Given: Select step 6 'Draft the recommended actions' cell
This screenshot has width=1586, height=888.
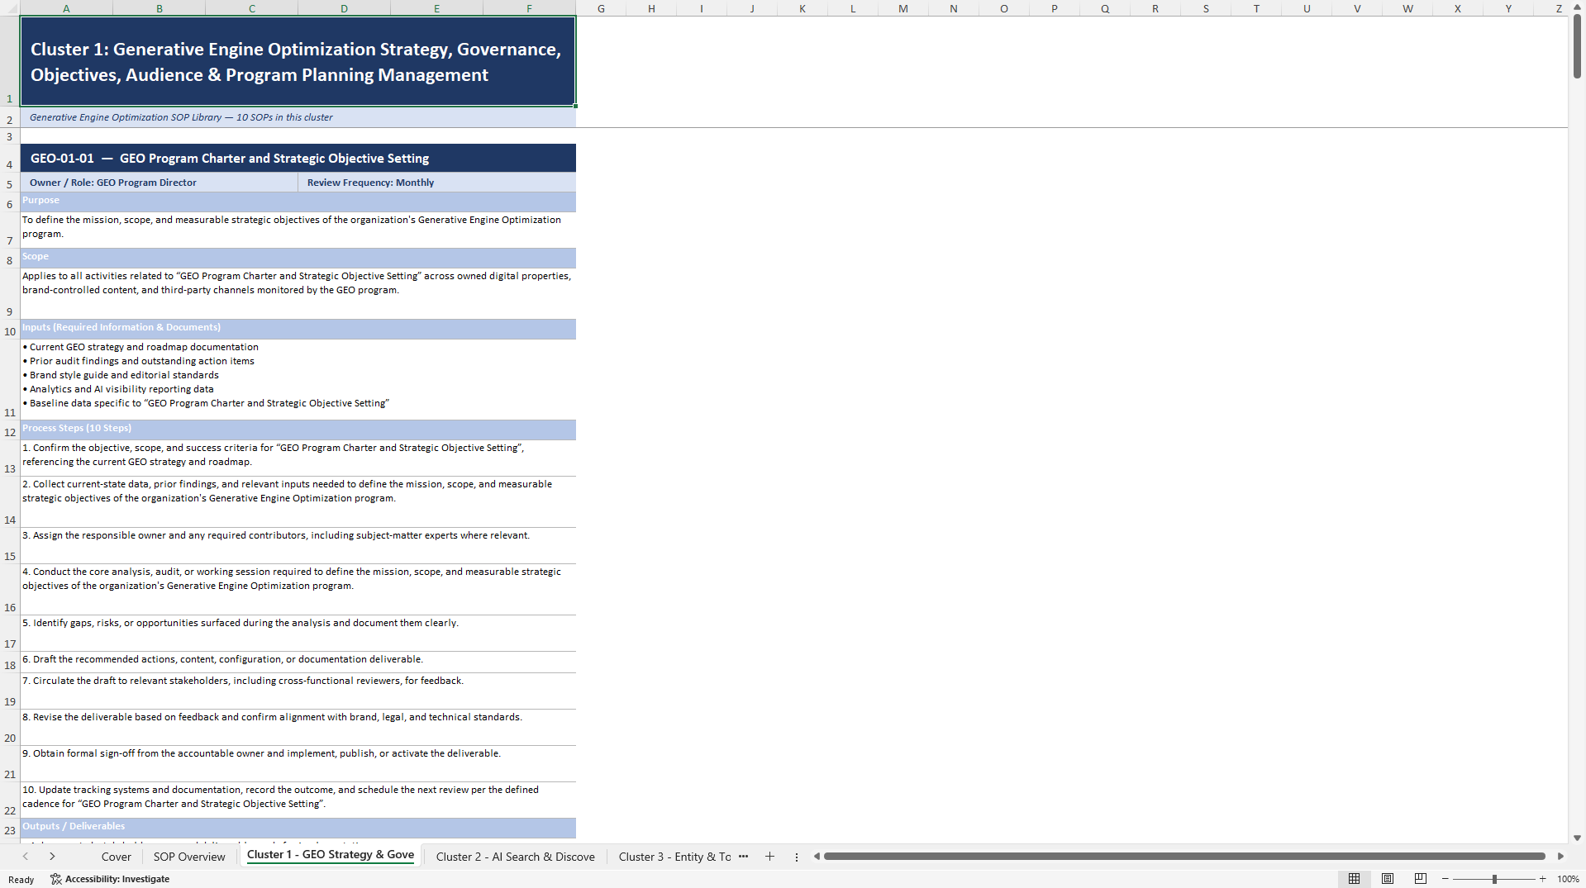Looking at the screenshot, I should tap(298, 662).
